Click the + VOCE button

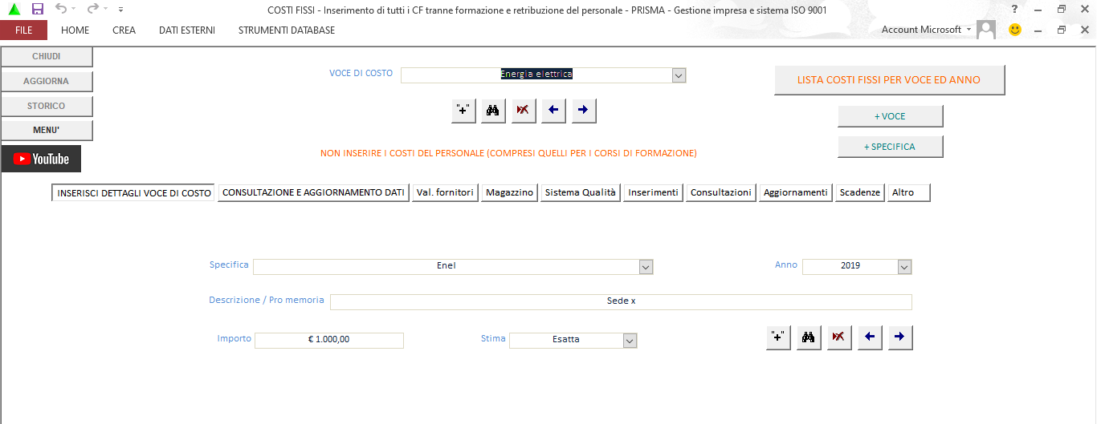click(890, 116)
